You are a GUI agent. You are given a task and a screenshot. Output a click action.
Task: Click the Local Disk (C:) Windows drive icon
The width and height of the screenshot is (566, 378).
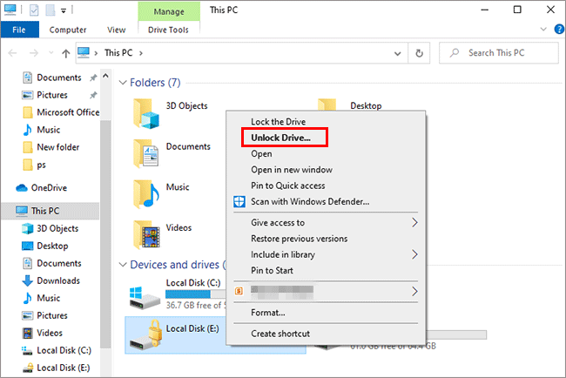click(x=145, y=298)
